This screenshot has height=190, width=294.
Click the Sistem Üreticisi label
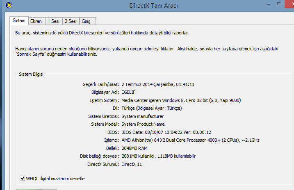(x=104, y=116)
